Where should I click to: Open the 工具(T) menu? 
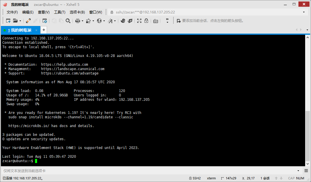click(x=60, y=12)
